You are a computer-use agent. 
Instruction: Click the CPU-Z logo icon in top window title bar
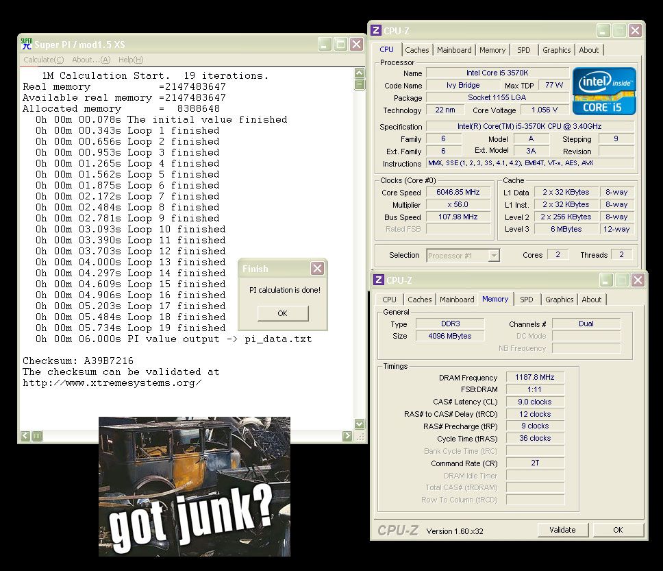point(376,30)
